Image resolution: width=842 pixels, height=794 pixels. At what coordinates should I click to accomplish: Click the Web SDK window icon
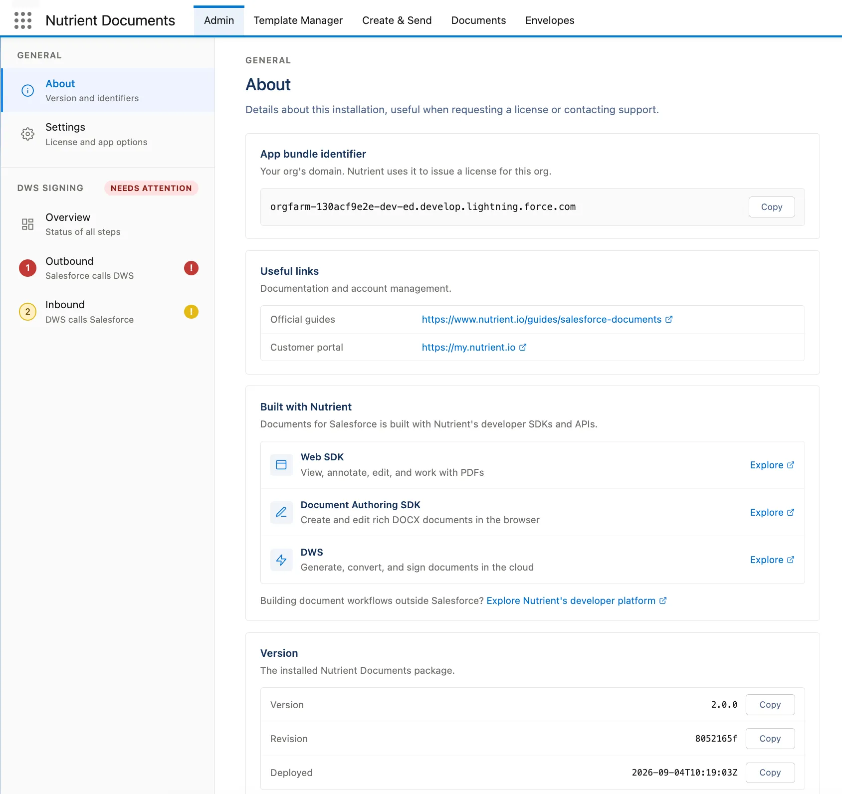click(x=281, y=465)
